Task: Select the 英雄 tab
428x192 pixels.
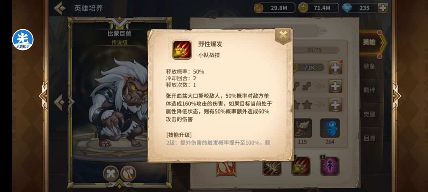Action: click(x=370, y=42)
